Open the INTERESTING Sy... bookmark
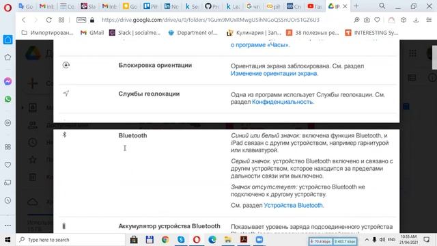The width and height of the screenshot is (437, 246). [371, 33]
